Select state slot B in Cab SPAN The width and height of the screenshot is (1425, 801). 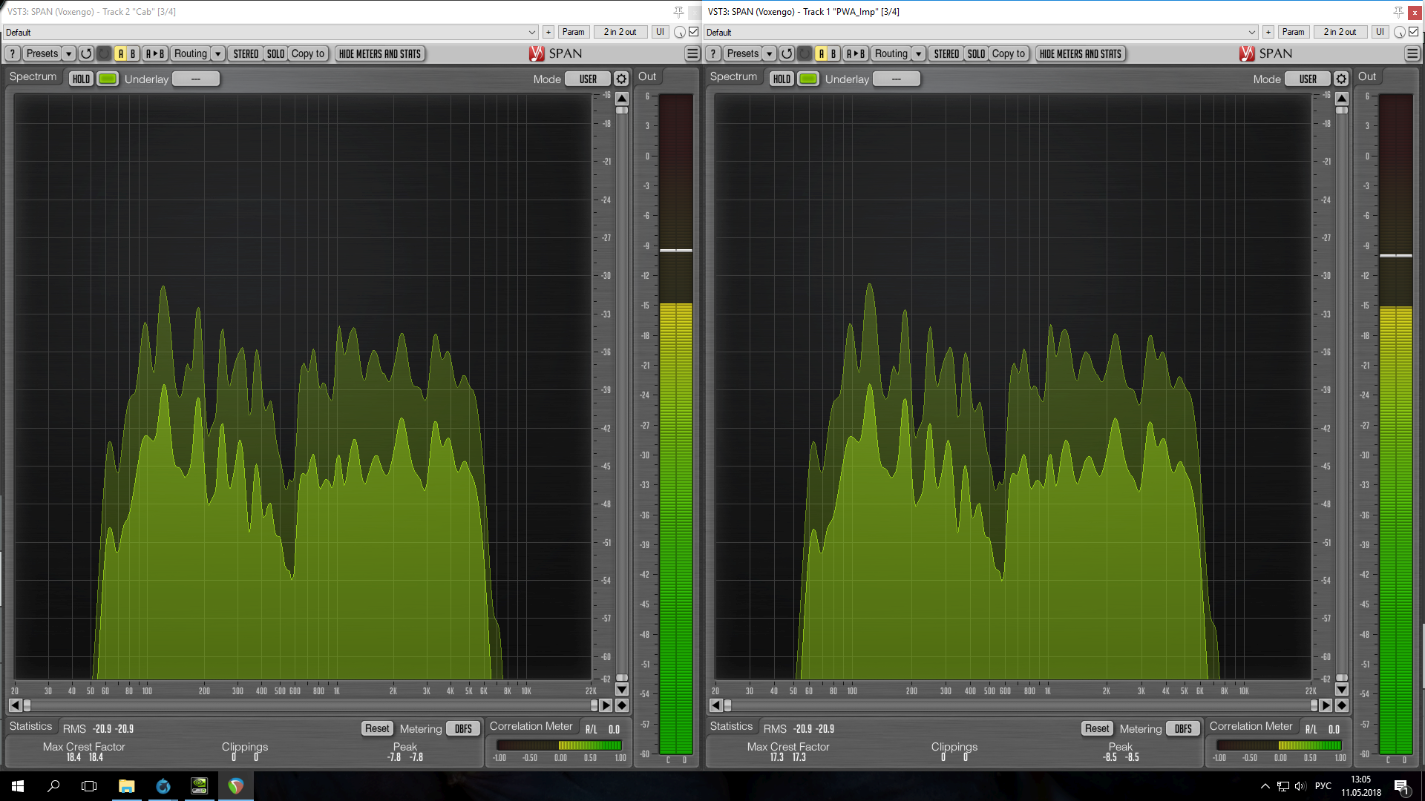click(x=133, y=53)
